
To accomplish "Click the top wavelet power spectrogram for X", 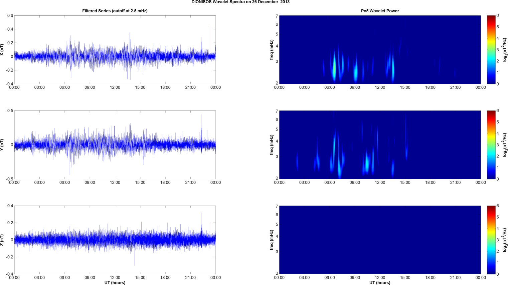I will (380, 50).
